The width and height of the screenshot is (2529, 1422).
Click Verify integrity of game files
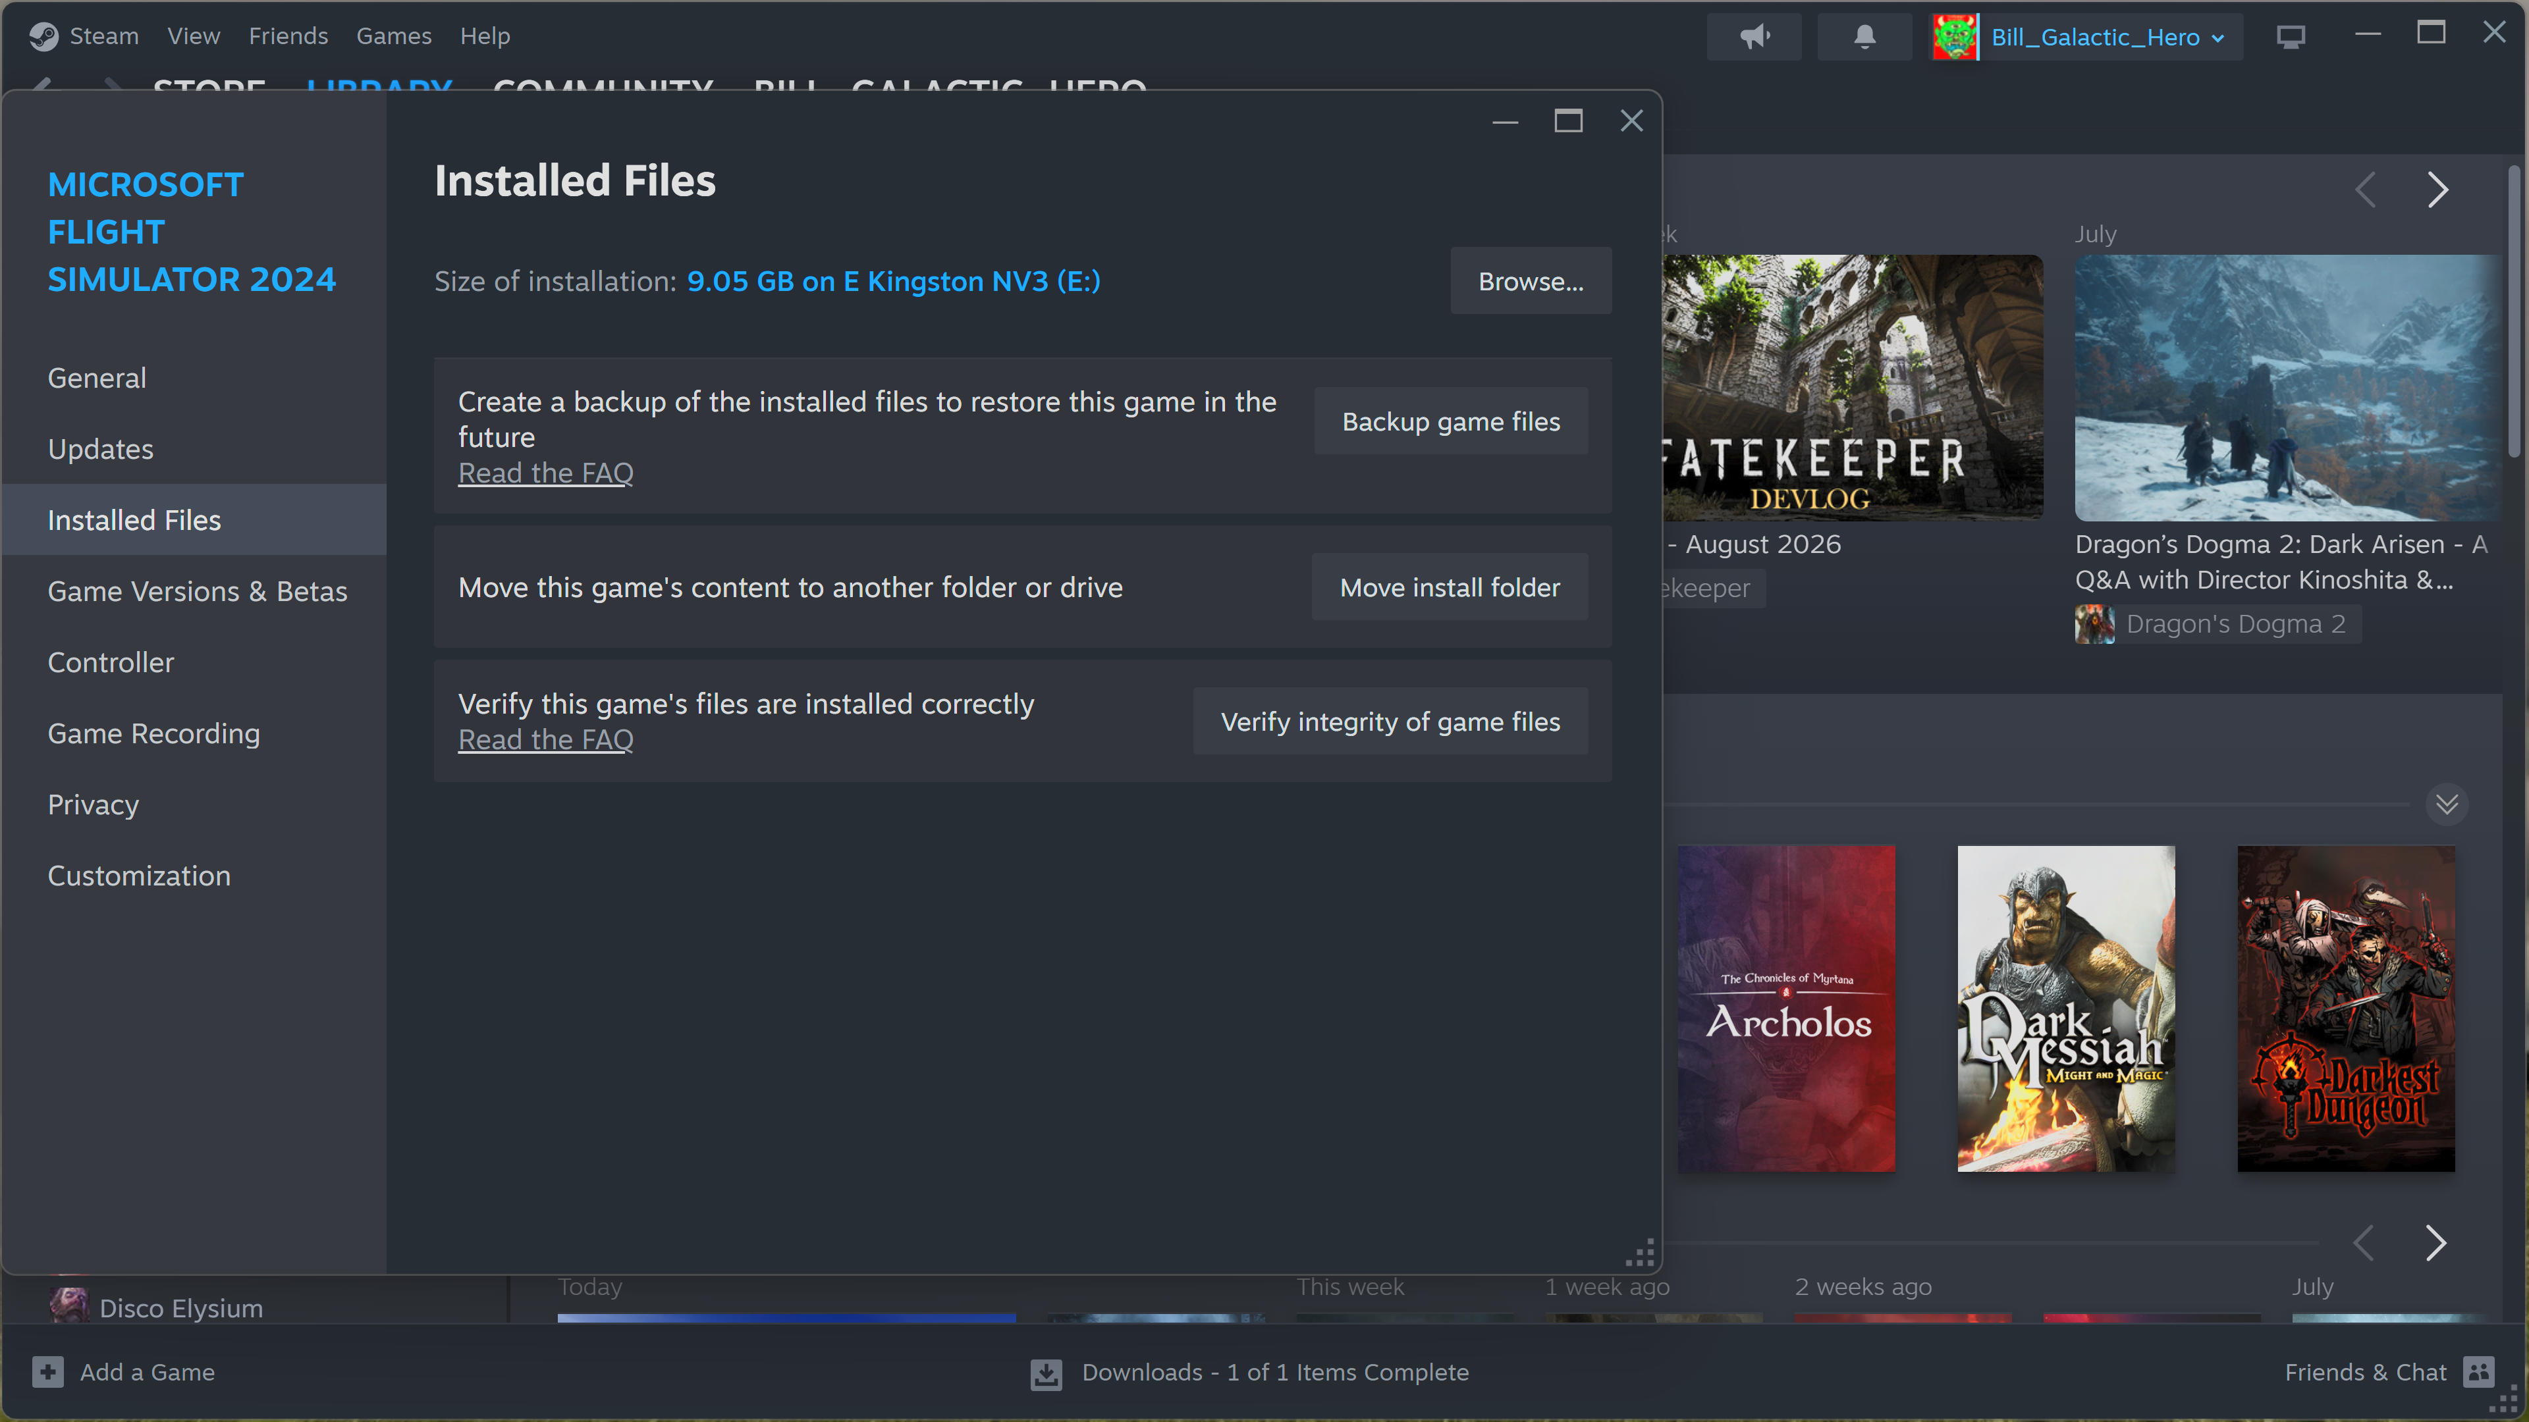[1390, 722]
